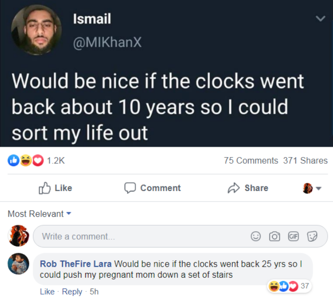This screenshot has height=298, width=333.
Task: Reply to Rob TheFire Lara's comment
Action: tap(72, 291)
